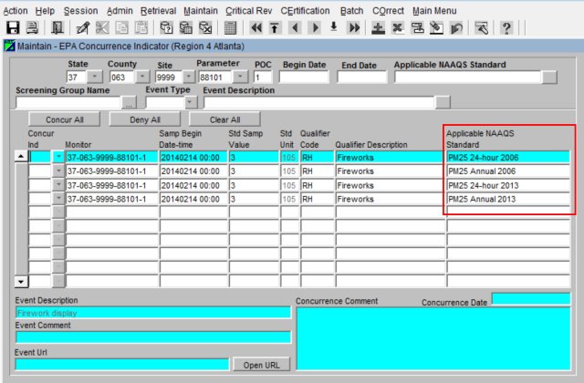Open the Batch menu
Image resolution: width=584 pixels, height=383 pixels.
pos(351,11)
